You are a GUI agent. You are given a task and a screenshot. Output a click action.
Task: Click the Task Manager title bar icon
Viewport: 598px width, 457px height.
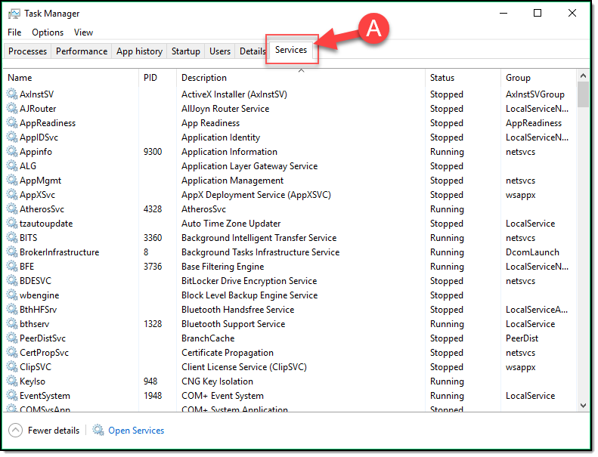(14, 14)
